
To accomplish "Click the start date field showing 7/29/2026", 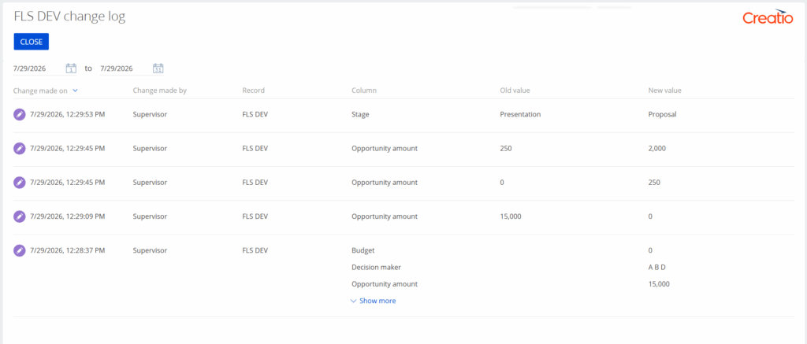I will pyautogui.click(x=39, y=68).
